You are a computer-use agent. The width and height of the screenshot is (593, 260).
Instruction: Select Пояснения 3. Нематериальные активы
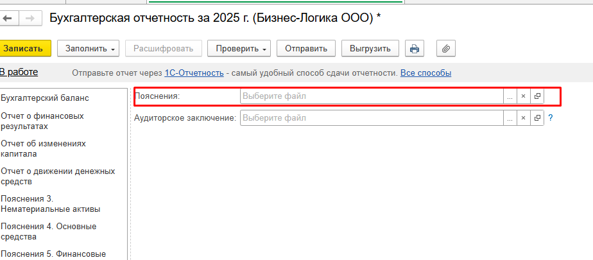[51, 204]
